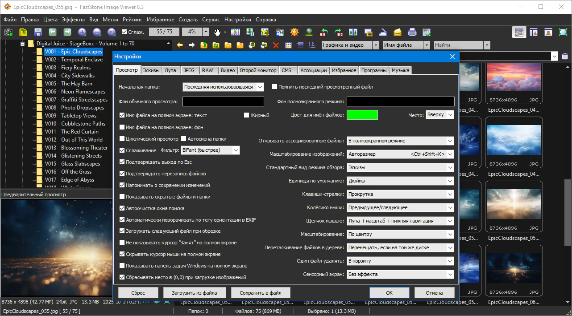
Task: Click the Email envelope icon
Action: [x=398, y=32]
